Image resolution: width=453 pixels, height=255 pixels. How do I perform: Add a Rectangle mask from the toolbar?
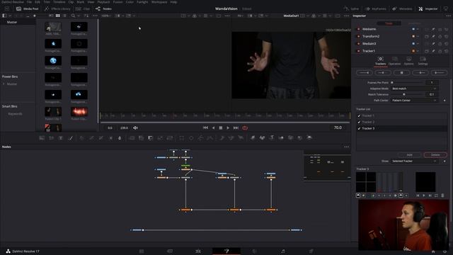click(181, 138)
